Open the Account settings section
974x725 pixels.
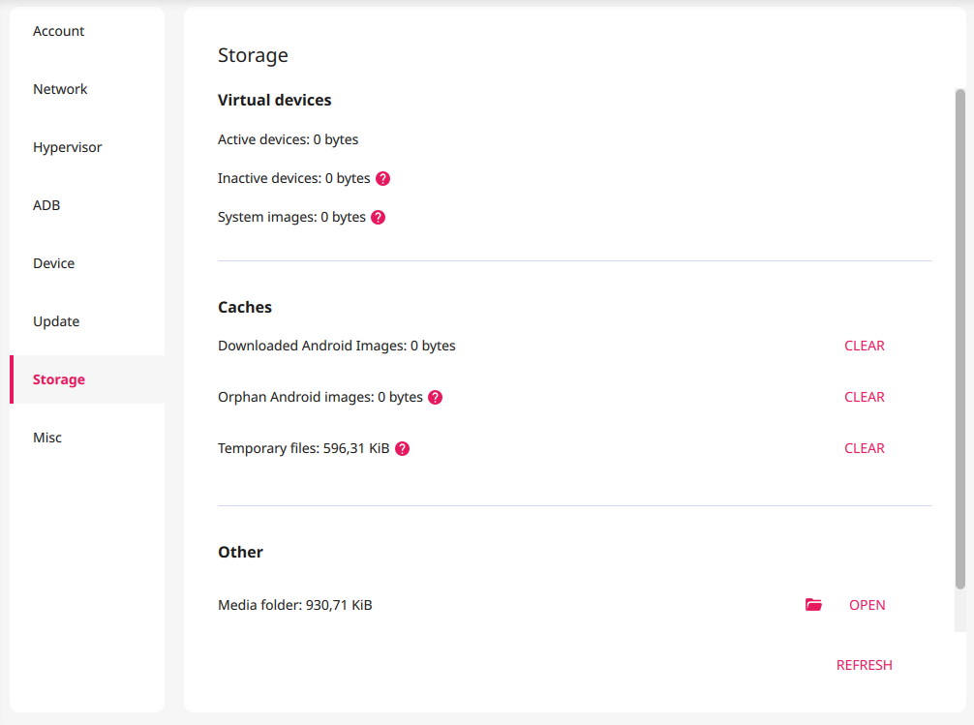(x=87, y=31)
